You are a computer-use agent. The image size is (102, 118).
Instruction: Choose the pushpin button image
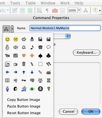coord(40,72)
